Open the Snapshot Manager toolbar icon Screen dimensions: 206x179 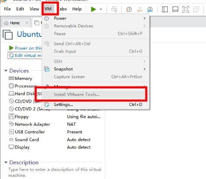(150, 10)
